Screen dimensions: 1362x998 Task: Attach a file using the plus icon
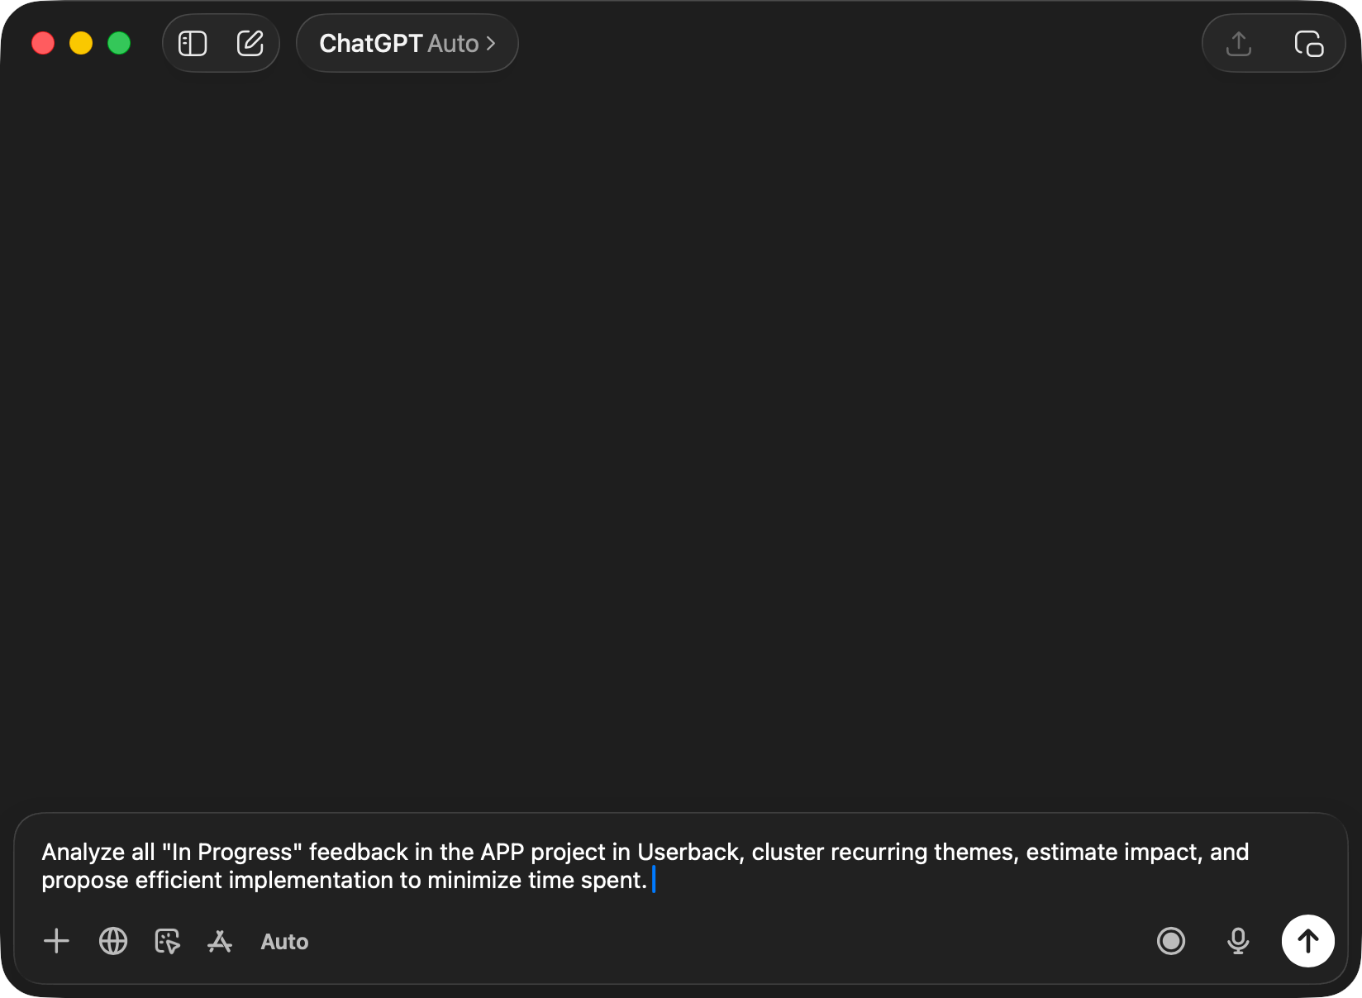click(x=56, y=941)
